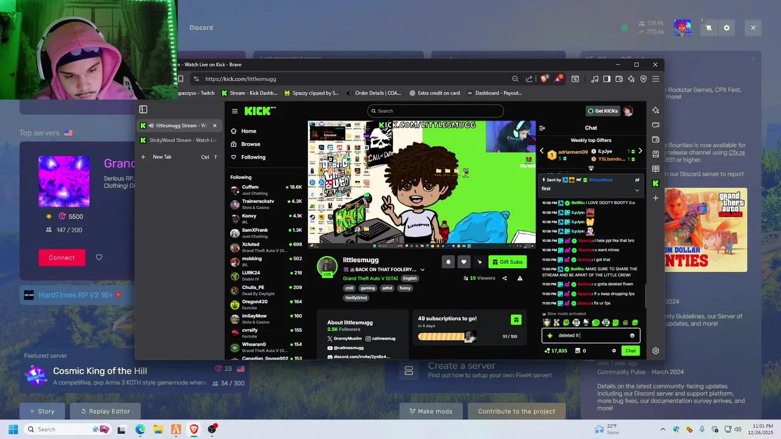Image resolution: width=781 pixels, height=439 pixels.
Task: Click the subscription goal progress bar
Action: coord(447,337)
